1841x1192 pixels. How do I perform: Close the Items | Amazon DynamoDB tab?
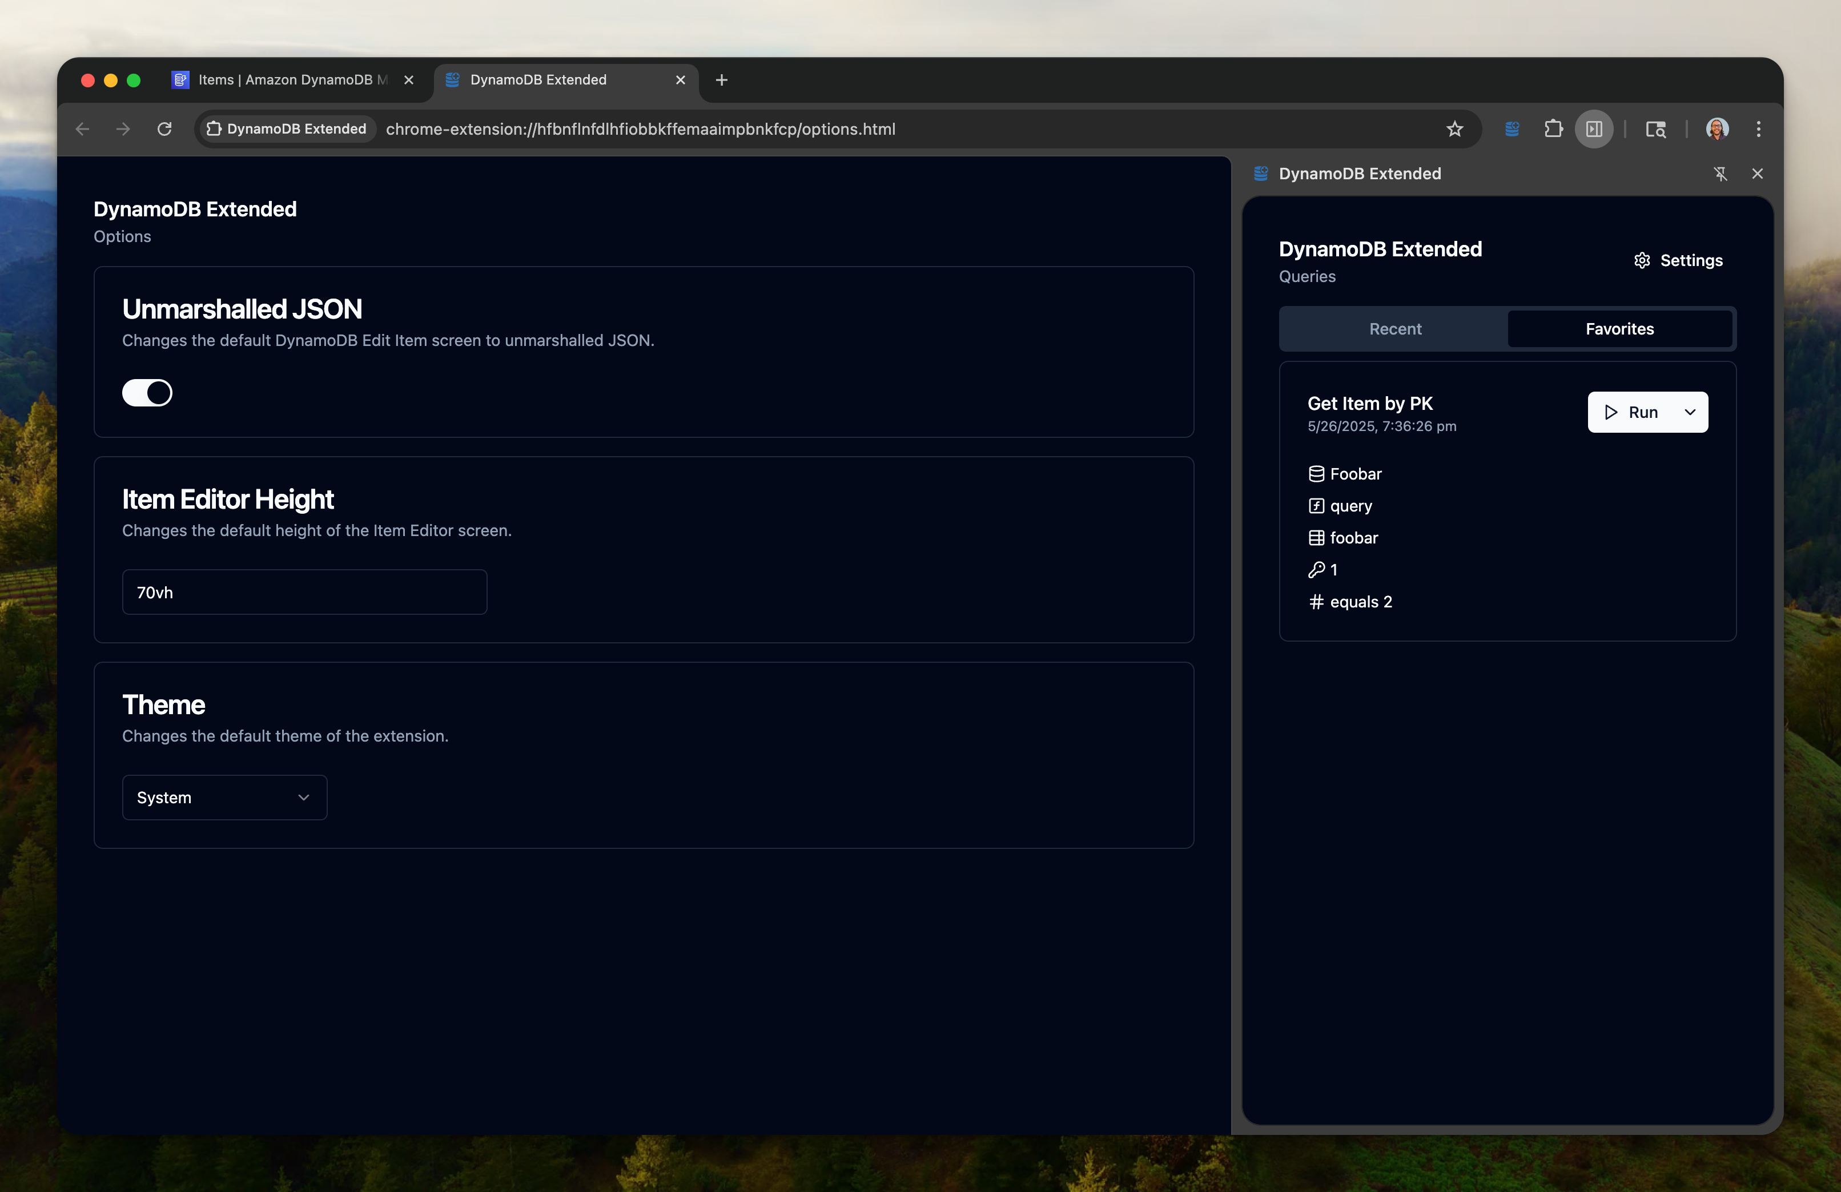pyautogui.click(x=409, y=80)
